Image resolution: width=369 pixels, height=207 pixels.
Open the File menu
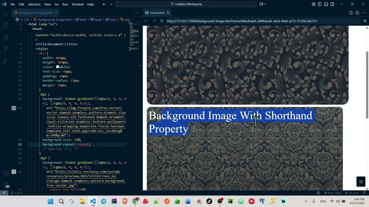tap(13, 4)
